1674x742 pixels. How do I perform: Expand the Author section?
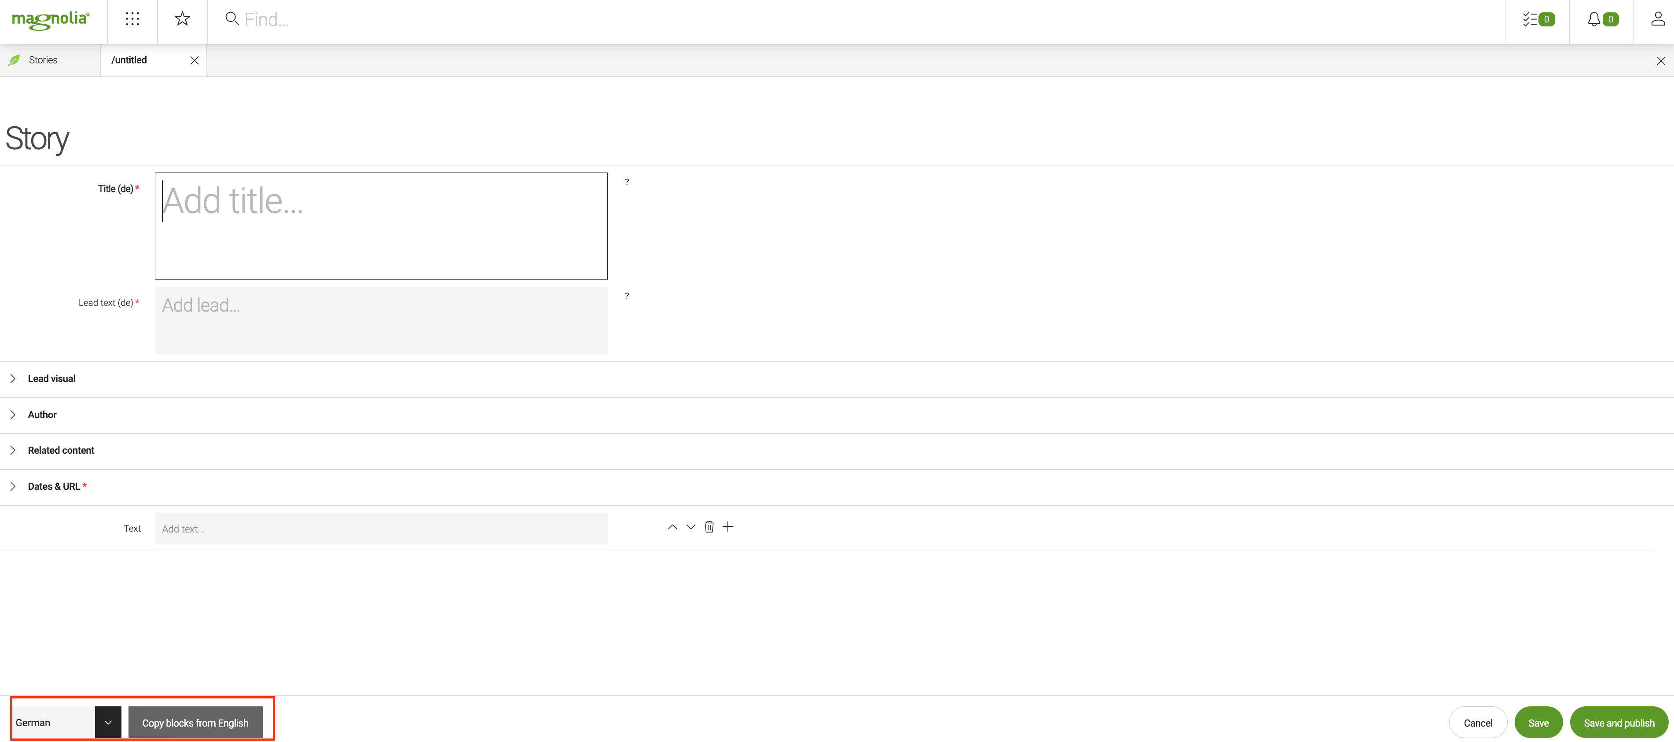(x=13, y=414)
